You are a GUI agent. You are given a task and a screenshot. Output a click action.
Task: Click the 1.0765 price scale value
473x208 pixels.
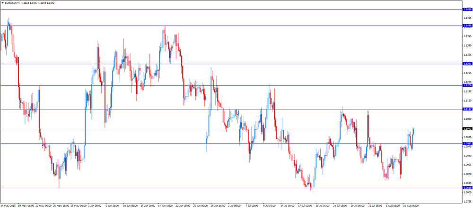coord(468,202)
